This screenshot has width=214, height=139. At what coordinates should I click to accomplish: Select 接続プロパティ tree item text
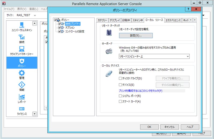click(73, 24)
